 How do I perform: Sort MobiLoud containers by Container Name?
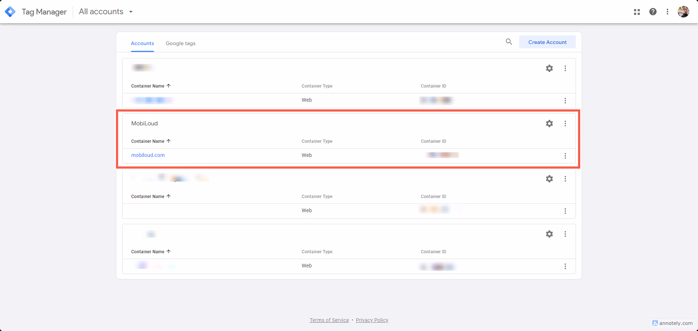(x=151, y=141)
